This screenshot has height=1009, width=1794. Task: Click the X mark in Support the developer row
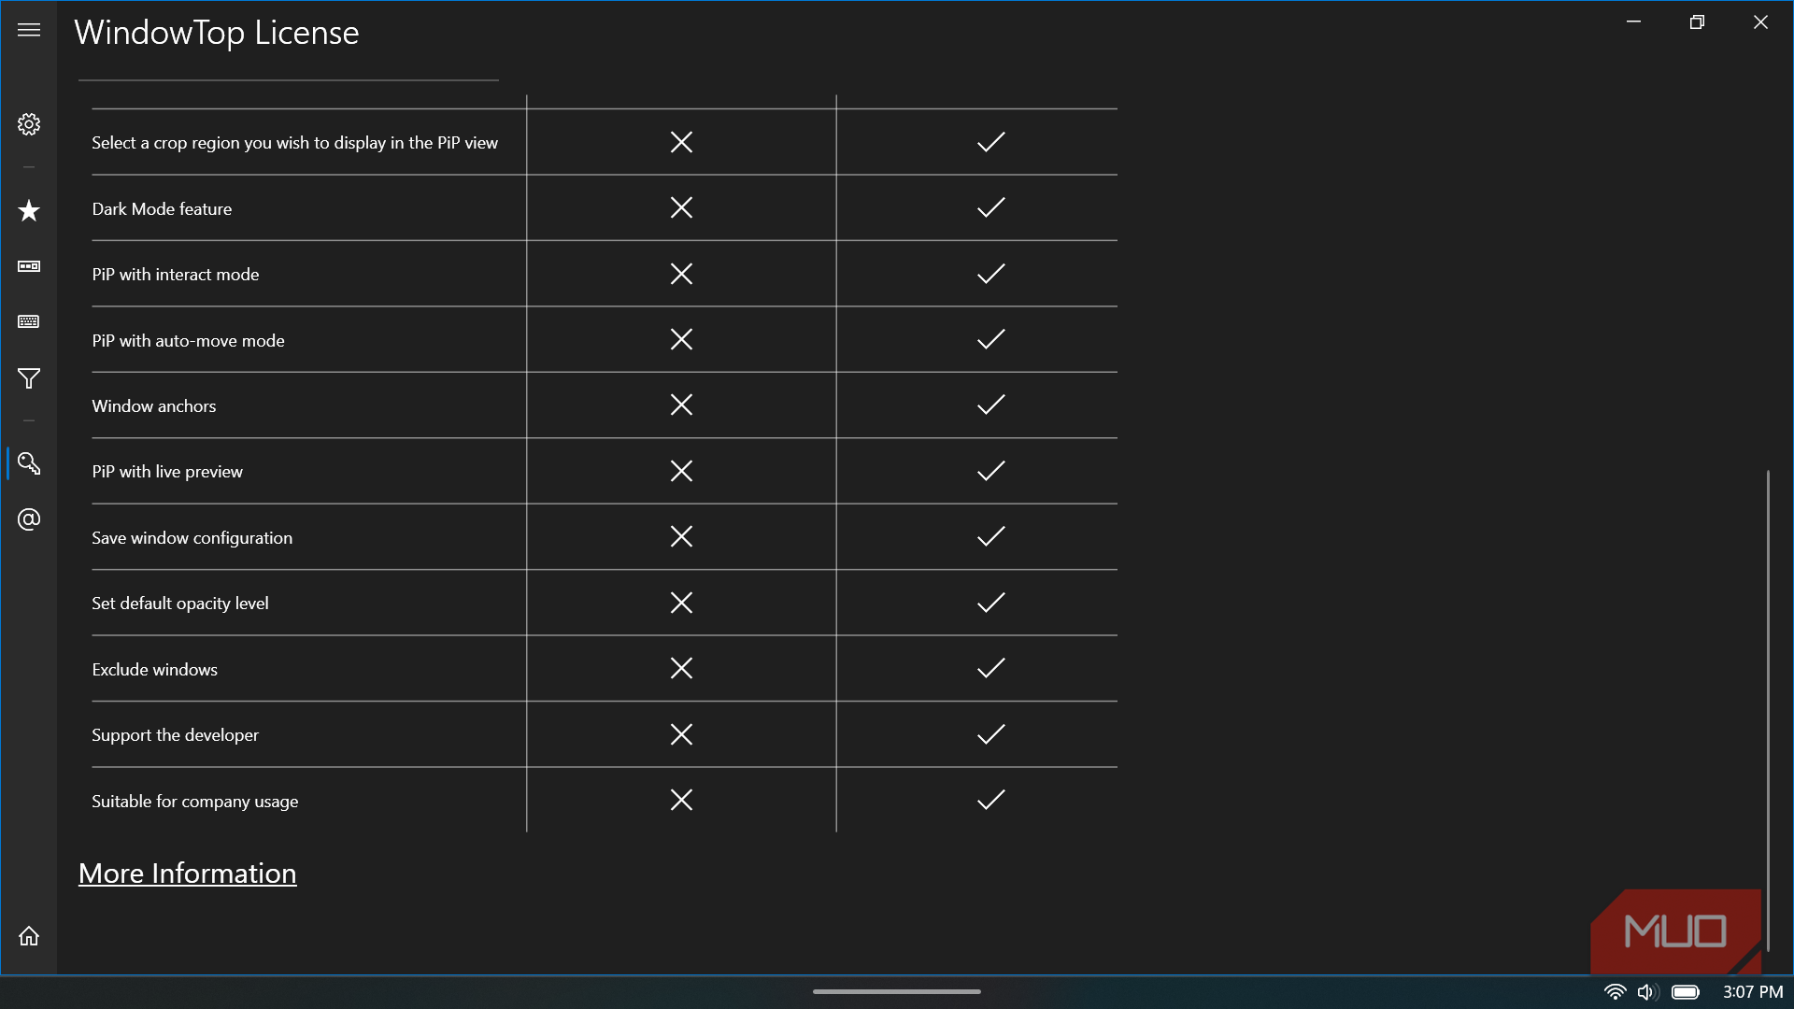point(681,734)
